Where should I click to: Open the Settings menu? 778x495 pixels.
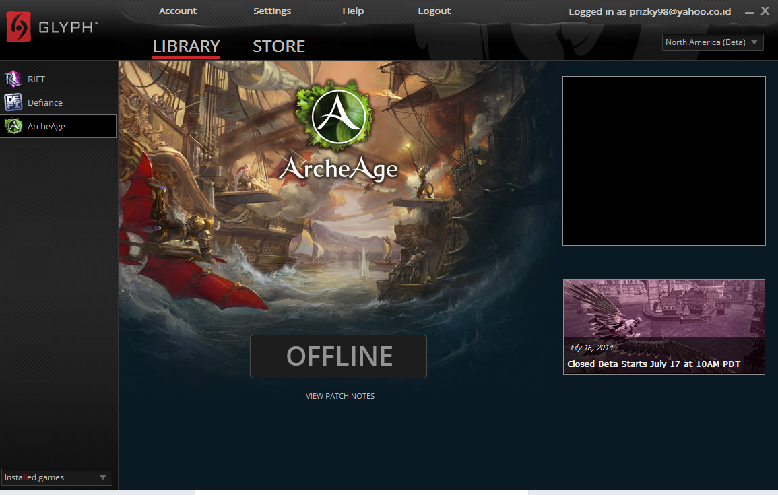click(x=272, y=11)
